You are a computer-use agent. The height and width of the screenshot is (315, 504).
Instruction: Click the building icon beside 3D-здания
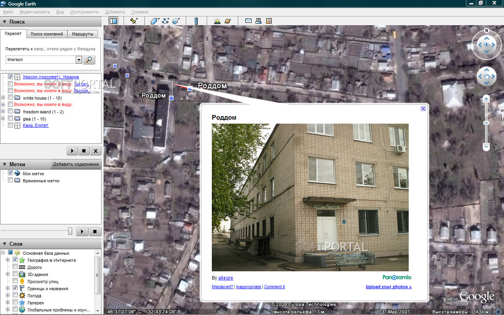(22, 274)
